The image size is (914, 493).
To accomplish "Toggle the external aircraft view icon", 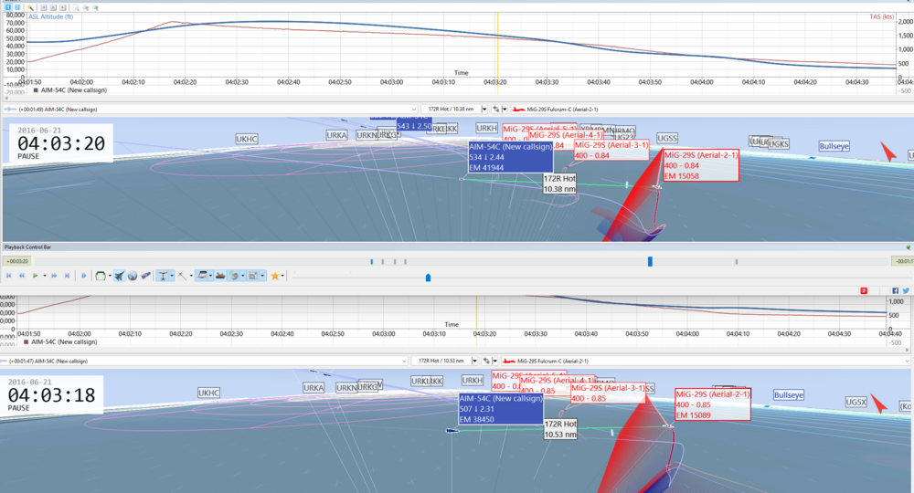I will pyautogui.click(x=120, y=276).
